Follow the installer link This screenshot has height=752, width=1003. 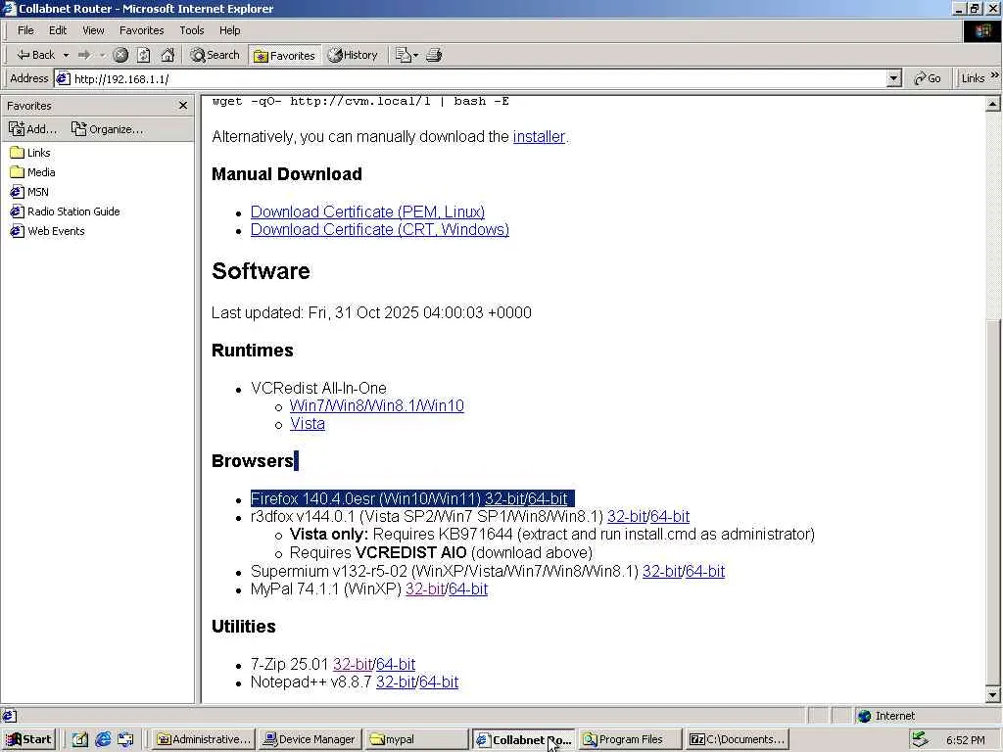(x=539, y=137)
